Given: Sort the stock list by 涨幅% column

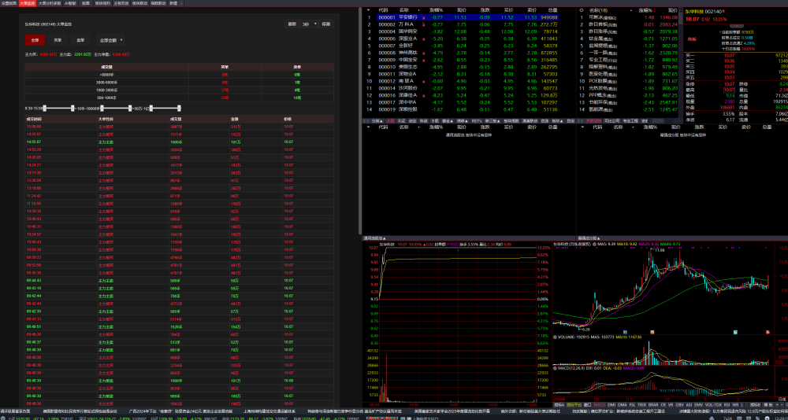Looking at the screenshot, I should point(437,10).
